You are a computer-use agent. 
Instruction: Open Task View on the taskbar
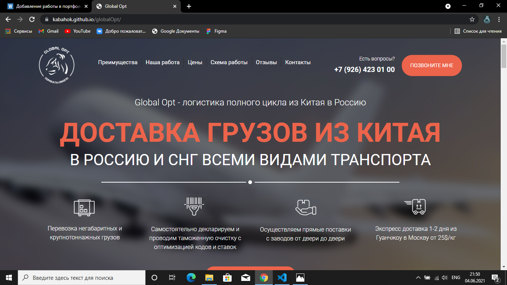[172, 278]
